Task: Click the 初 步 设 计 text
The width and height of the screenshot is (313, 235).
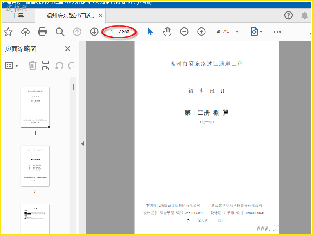Action: click(207, 91)
